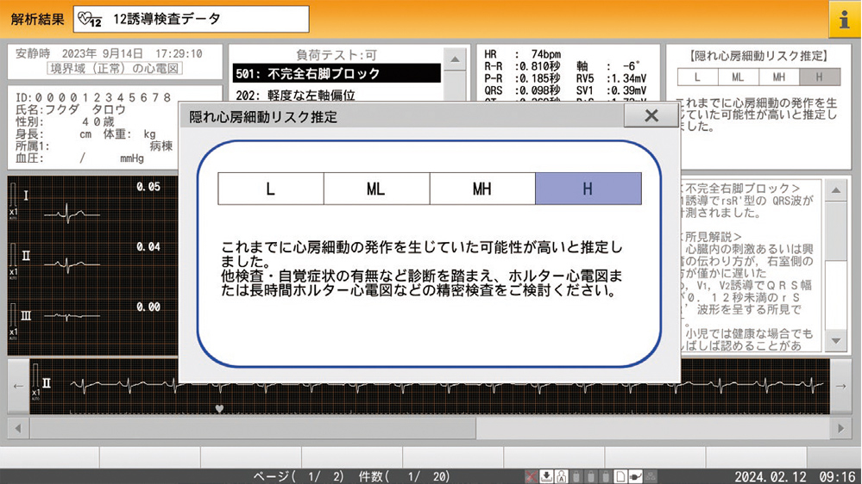Screen dimensions: 862x484
Task: Click the ページ( 1/ 2) indicator
Action: click(x=299, y=476)
